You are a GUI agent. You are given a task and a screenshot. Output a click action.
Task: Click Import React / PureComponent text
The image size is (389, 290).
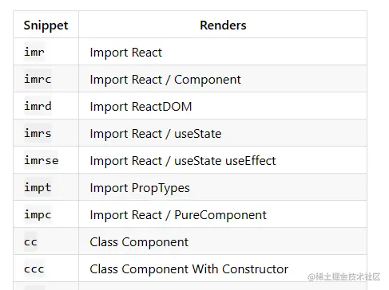[178, 215]
